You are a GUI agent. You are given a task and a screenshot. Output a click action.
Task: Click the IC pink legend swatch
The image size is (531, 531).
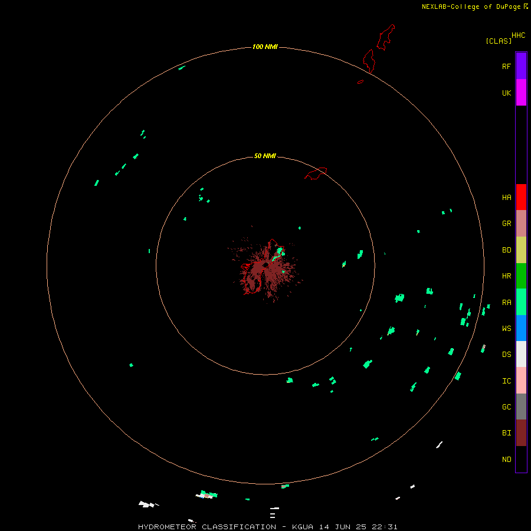521,381
